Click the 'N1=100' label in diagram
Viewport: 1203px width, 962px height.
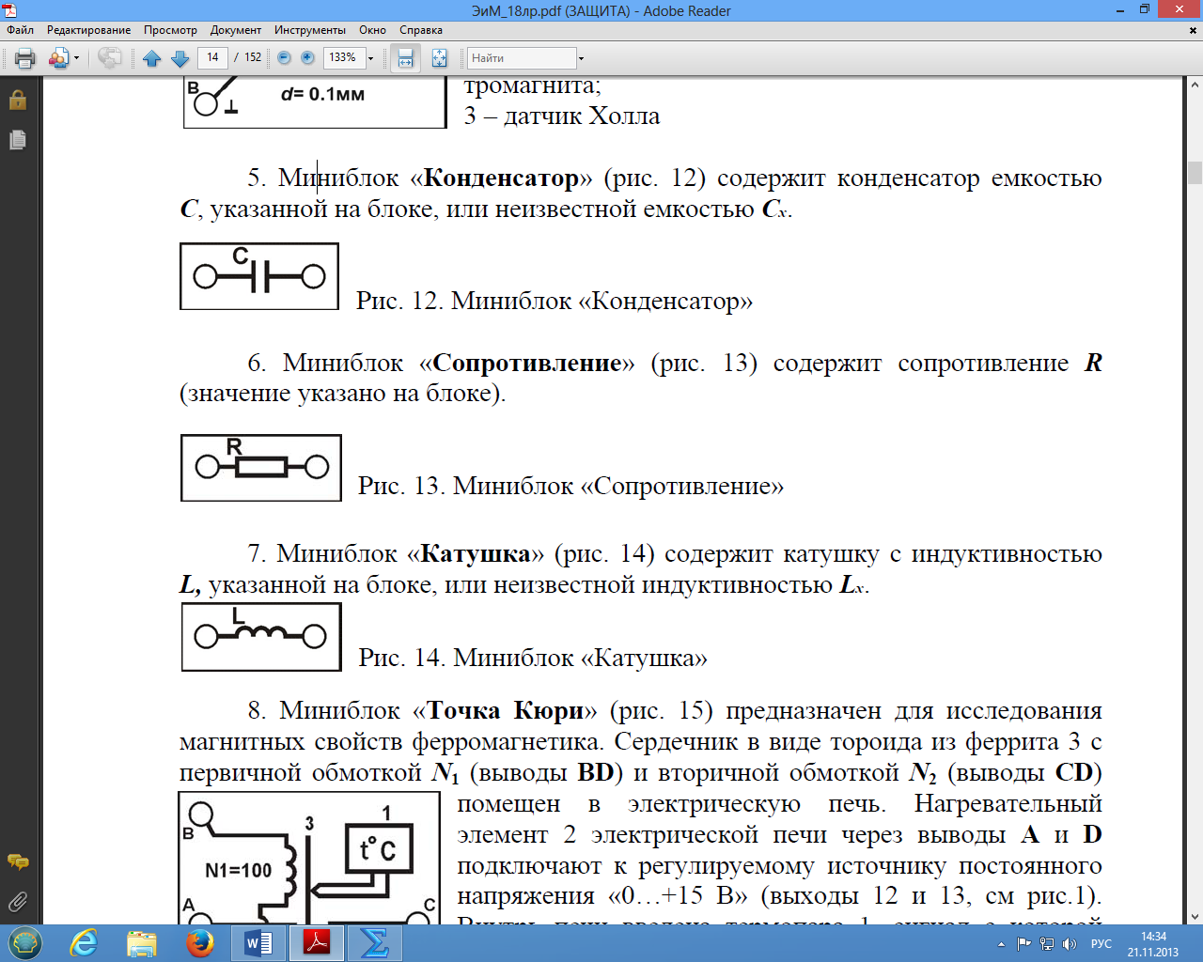click(238, 871)
